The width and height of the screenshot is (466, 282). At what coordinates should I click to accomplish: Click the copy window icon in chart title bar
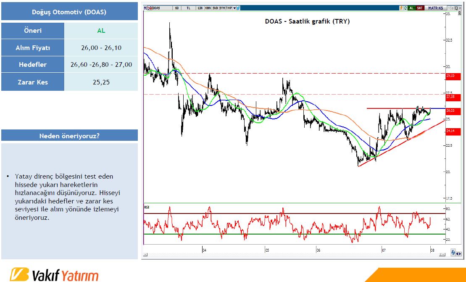(x=456, y=8)
